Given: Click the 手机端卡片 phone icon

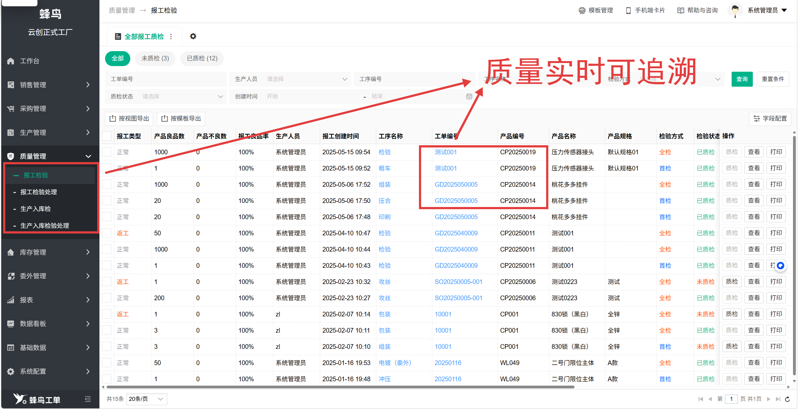Looking at the screenshot, I should (628, 10).
